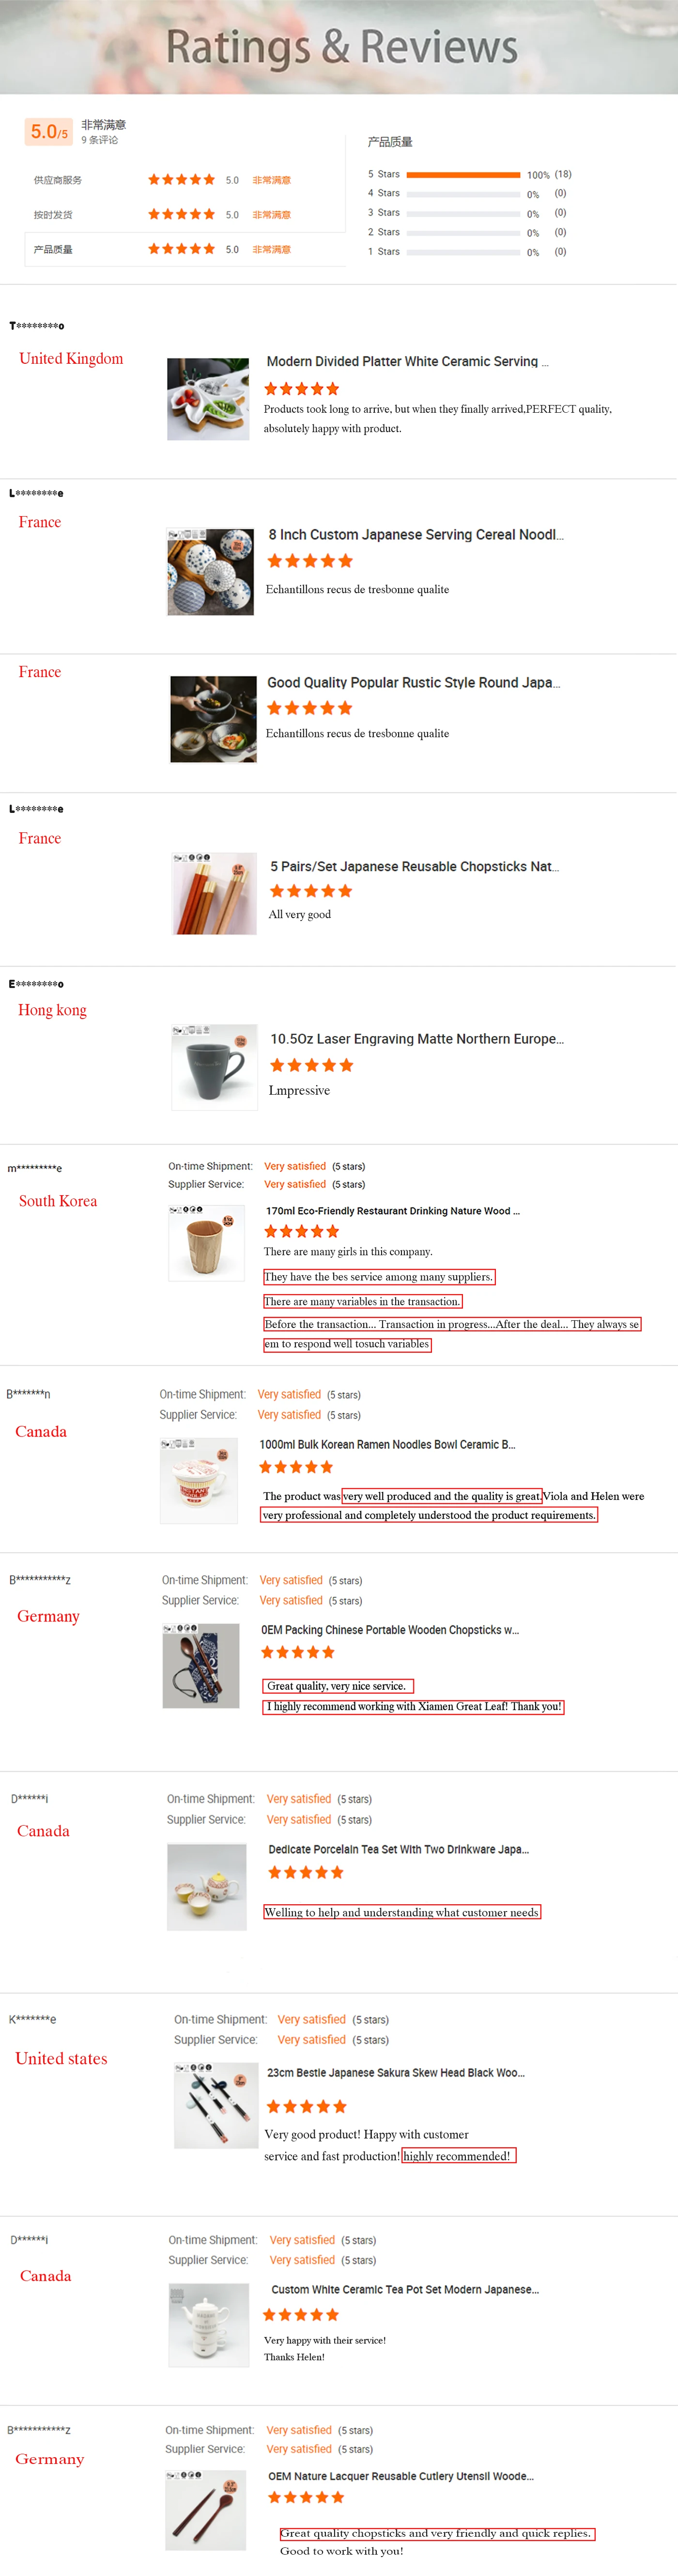The height and width of the screenshot is (2576, 678).
Task: Open OEM Packing Chinese Portable Wooden Chopsticks link
Action: point(389,1629)
